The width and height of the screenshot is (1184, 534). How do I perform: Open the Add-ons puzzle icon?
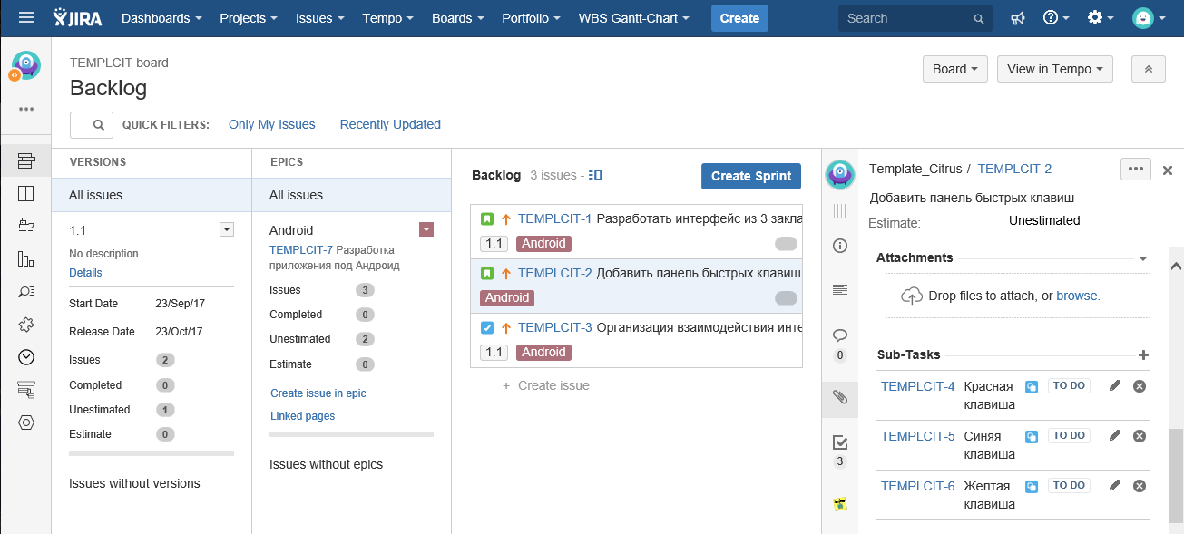tap(26, 324)
